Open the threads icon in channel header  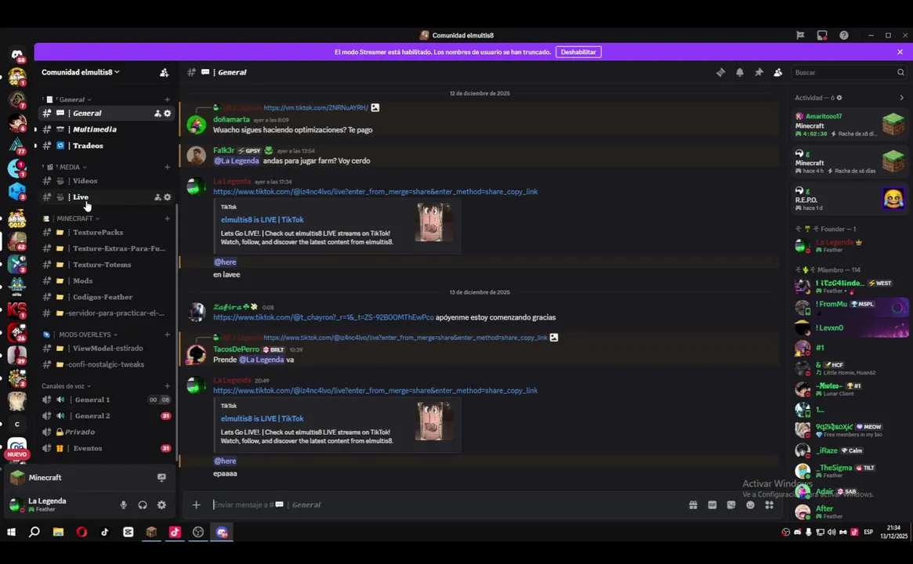pyautogui.click(x=721, y=72)
